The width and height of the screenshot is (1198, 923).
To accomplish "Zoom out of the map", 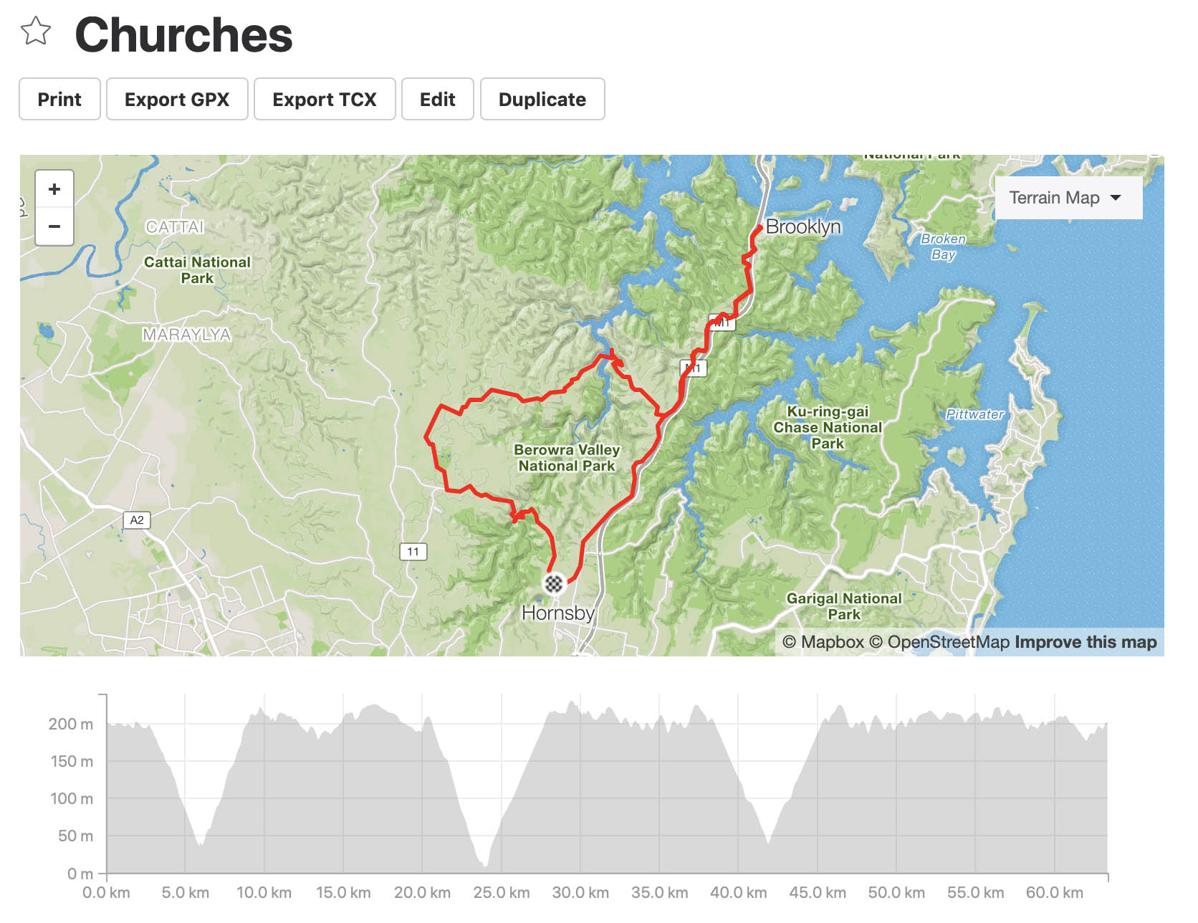I will (x=54, y=226).
